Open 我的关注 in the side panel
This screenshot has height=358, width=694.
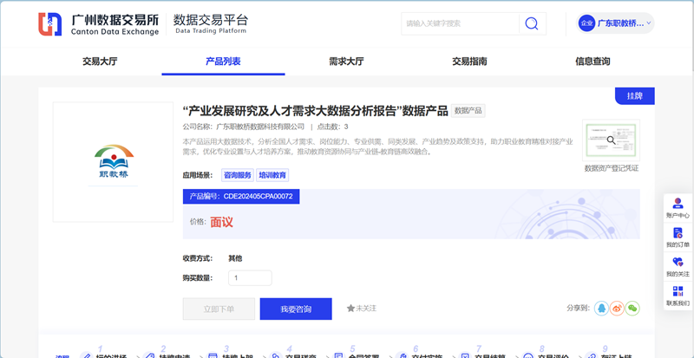coord(678,264)
